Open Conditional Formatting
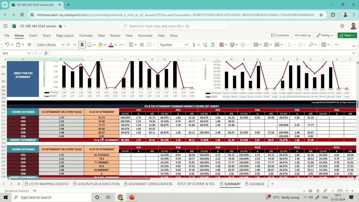Image resolution: width=359 pixels, height=202 pixels. 222,45
